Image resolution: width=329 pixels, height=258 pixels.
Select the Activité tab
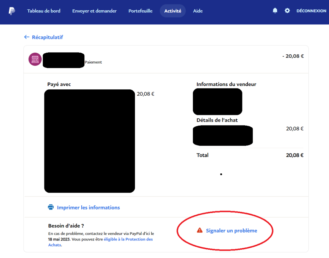[x=173, y=11]
